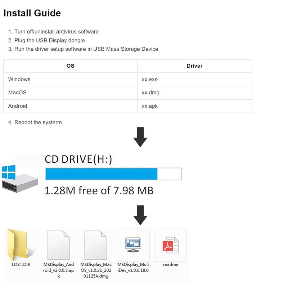Select the MSDisplay_MacOS dmg file icon
288x288 pixels.
(x=96, y=245)
